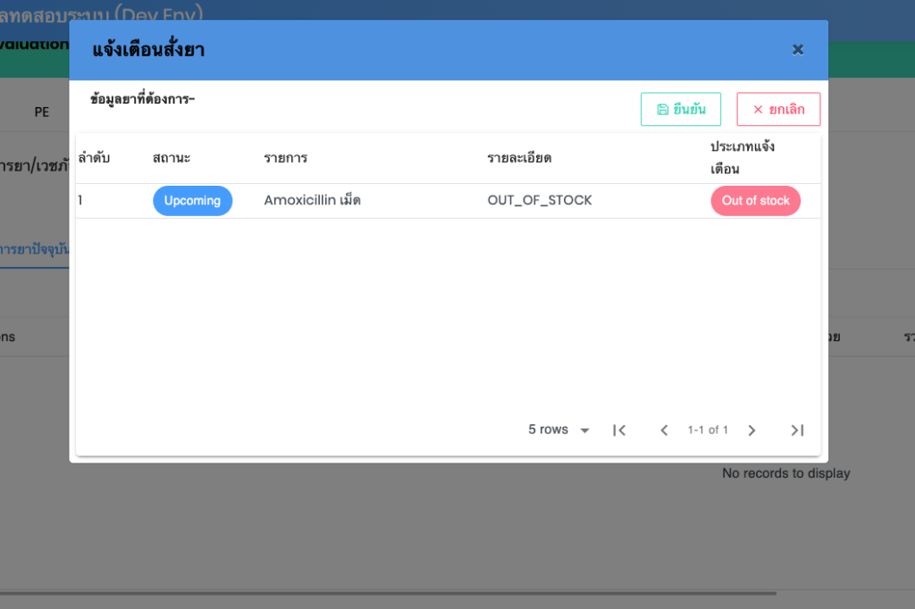
Task: Select the Amoxicillin เม็ด item cell
Action: click(312, 201)
